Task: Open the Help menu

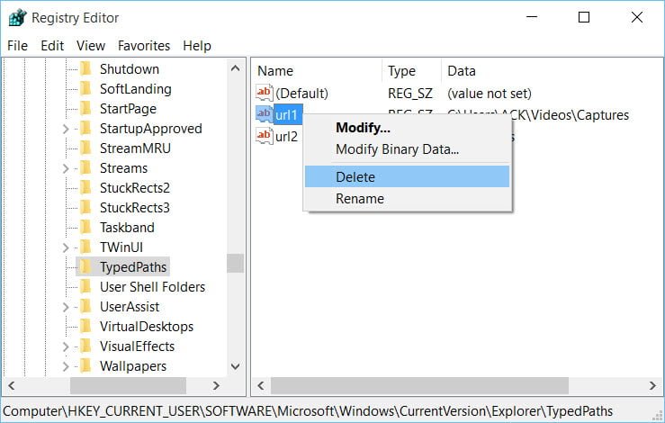Action: (x=197, y=45)
